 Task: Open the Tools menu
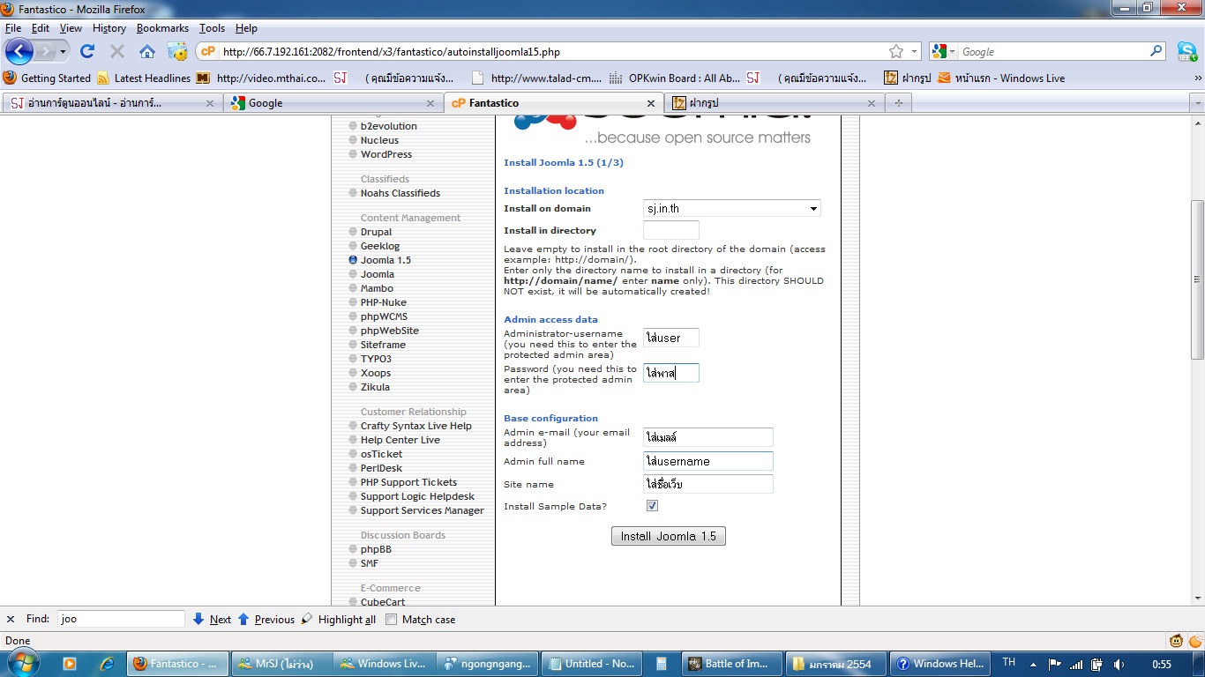point(213,28)
